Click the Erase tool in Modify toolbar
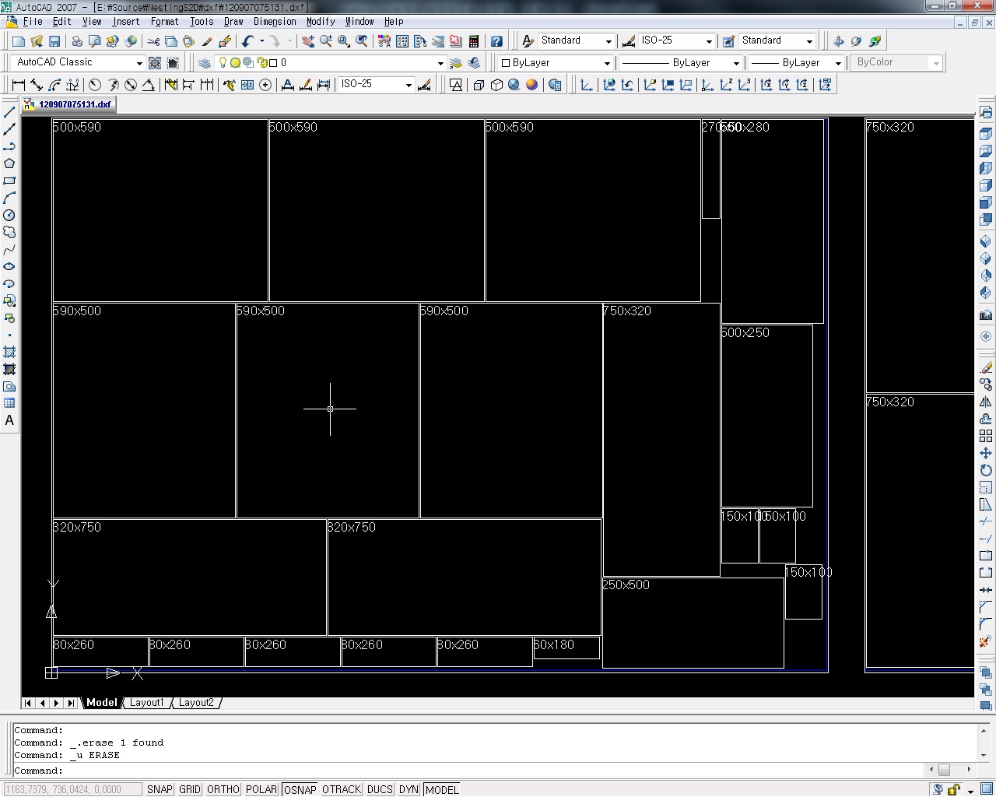 (x=986, y=367)
